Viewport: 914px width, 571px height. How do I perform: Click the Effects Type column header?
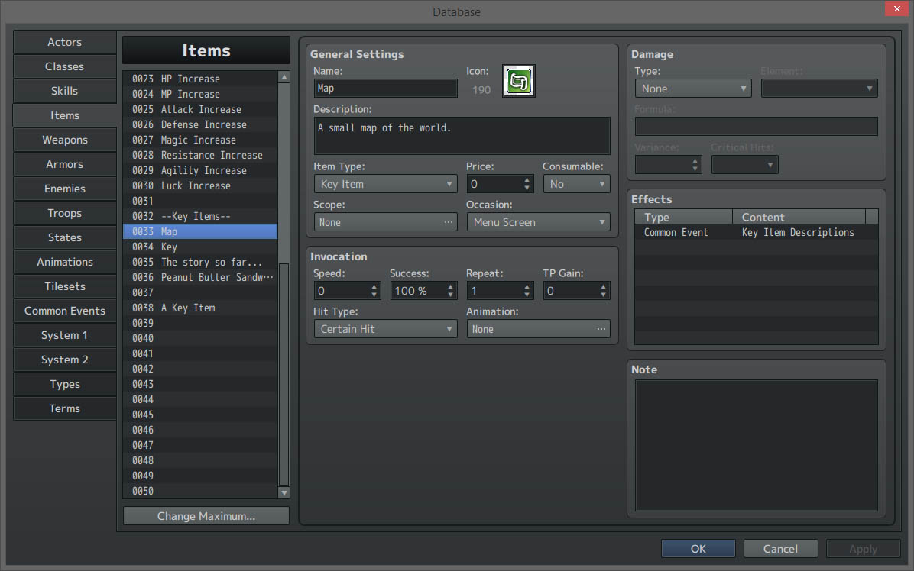pos(684,217)
